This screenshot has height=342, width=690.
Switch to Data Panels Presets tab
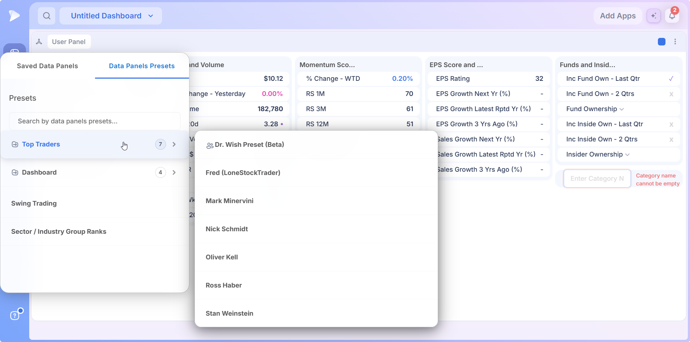coord(142,66)
